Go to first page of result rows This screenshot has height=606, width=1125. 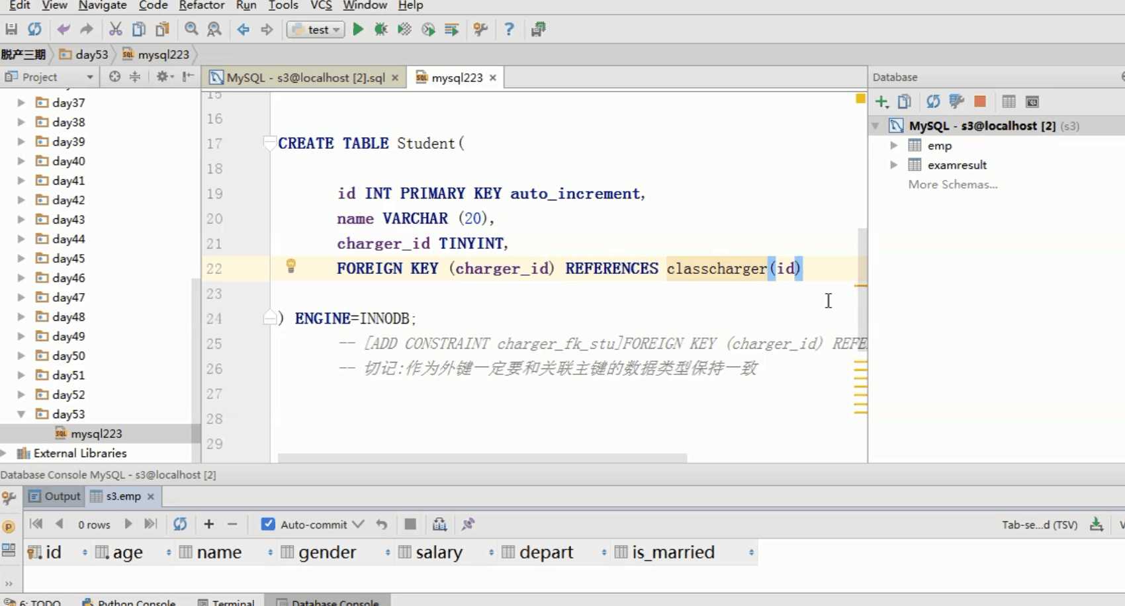point(36,524)
